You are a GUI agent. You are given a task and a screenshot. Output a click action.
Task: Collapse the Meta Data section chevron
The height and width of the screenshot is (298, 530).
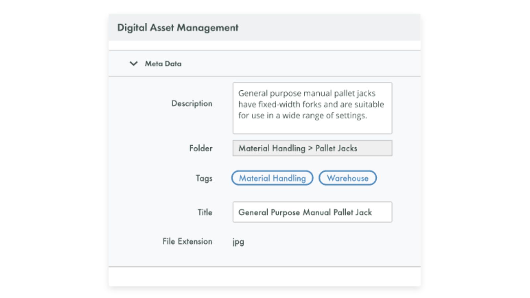click(x=133, y=64)
